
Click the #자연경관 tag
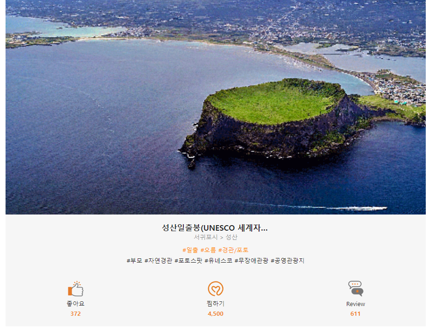[x=158, y=261]
